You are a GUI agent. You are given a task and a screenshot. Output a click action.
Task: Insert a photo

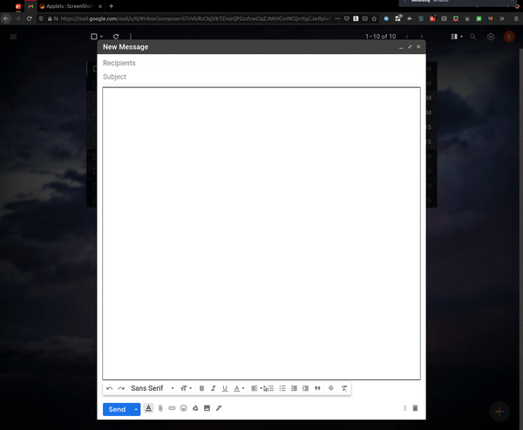(x=207, y=408)
